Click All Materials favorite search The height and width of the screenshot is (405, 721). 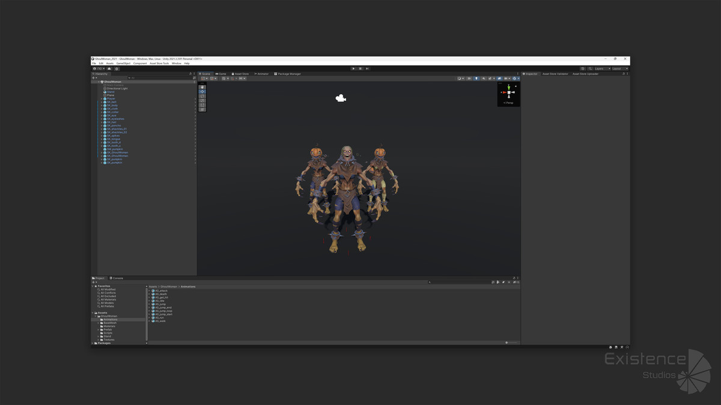pyautogui.click(x=107, y=299)
